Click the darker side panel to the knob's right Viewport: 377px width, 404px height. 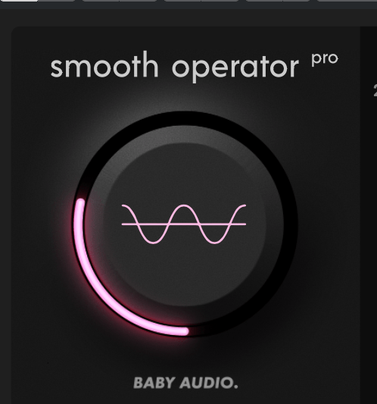[x=369, y=215]
